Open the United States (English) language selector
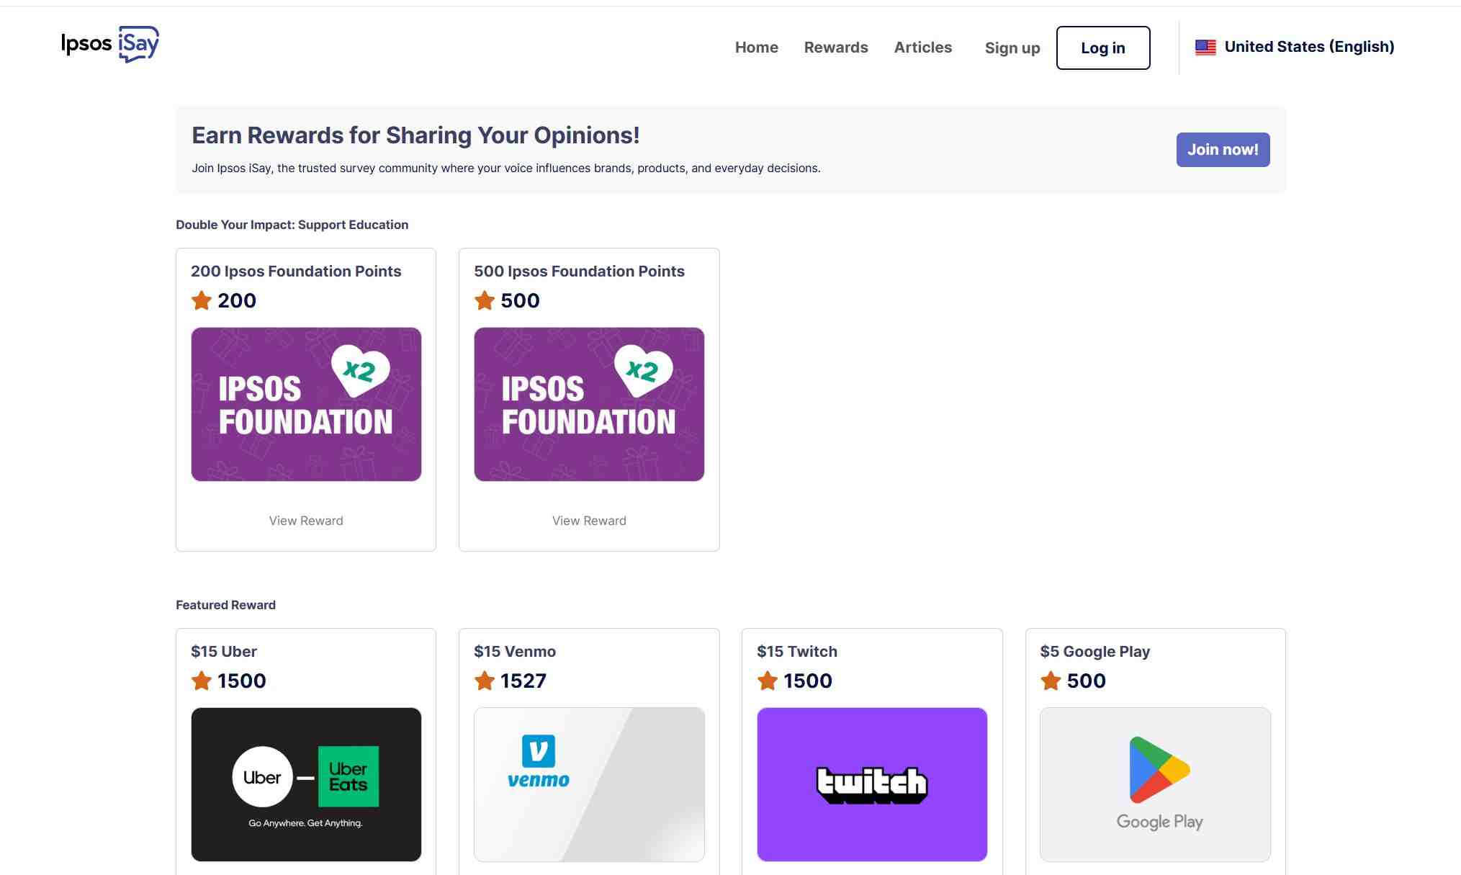Image resolution: width=1461 pixels, height=875 pixels. click(1308, 47)
